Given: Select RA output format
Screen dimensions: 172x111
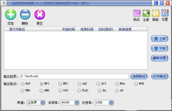Looking at the screenshot, I should coord(100,91).
